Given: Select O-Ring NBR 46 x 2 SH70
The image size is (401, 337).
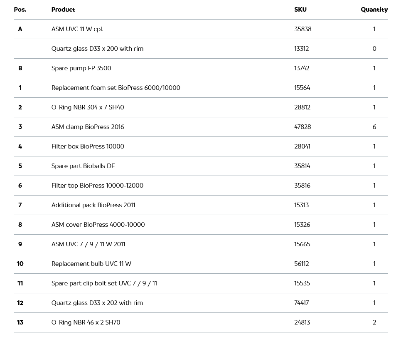Looking at the screenshot, I should [x=86, y=322].
